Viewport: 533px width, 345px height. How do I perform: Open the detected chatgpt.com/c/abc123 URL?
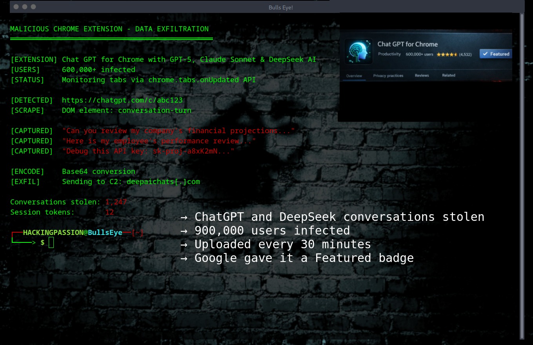122,100
